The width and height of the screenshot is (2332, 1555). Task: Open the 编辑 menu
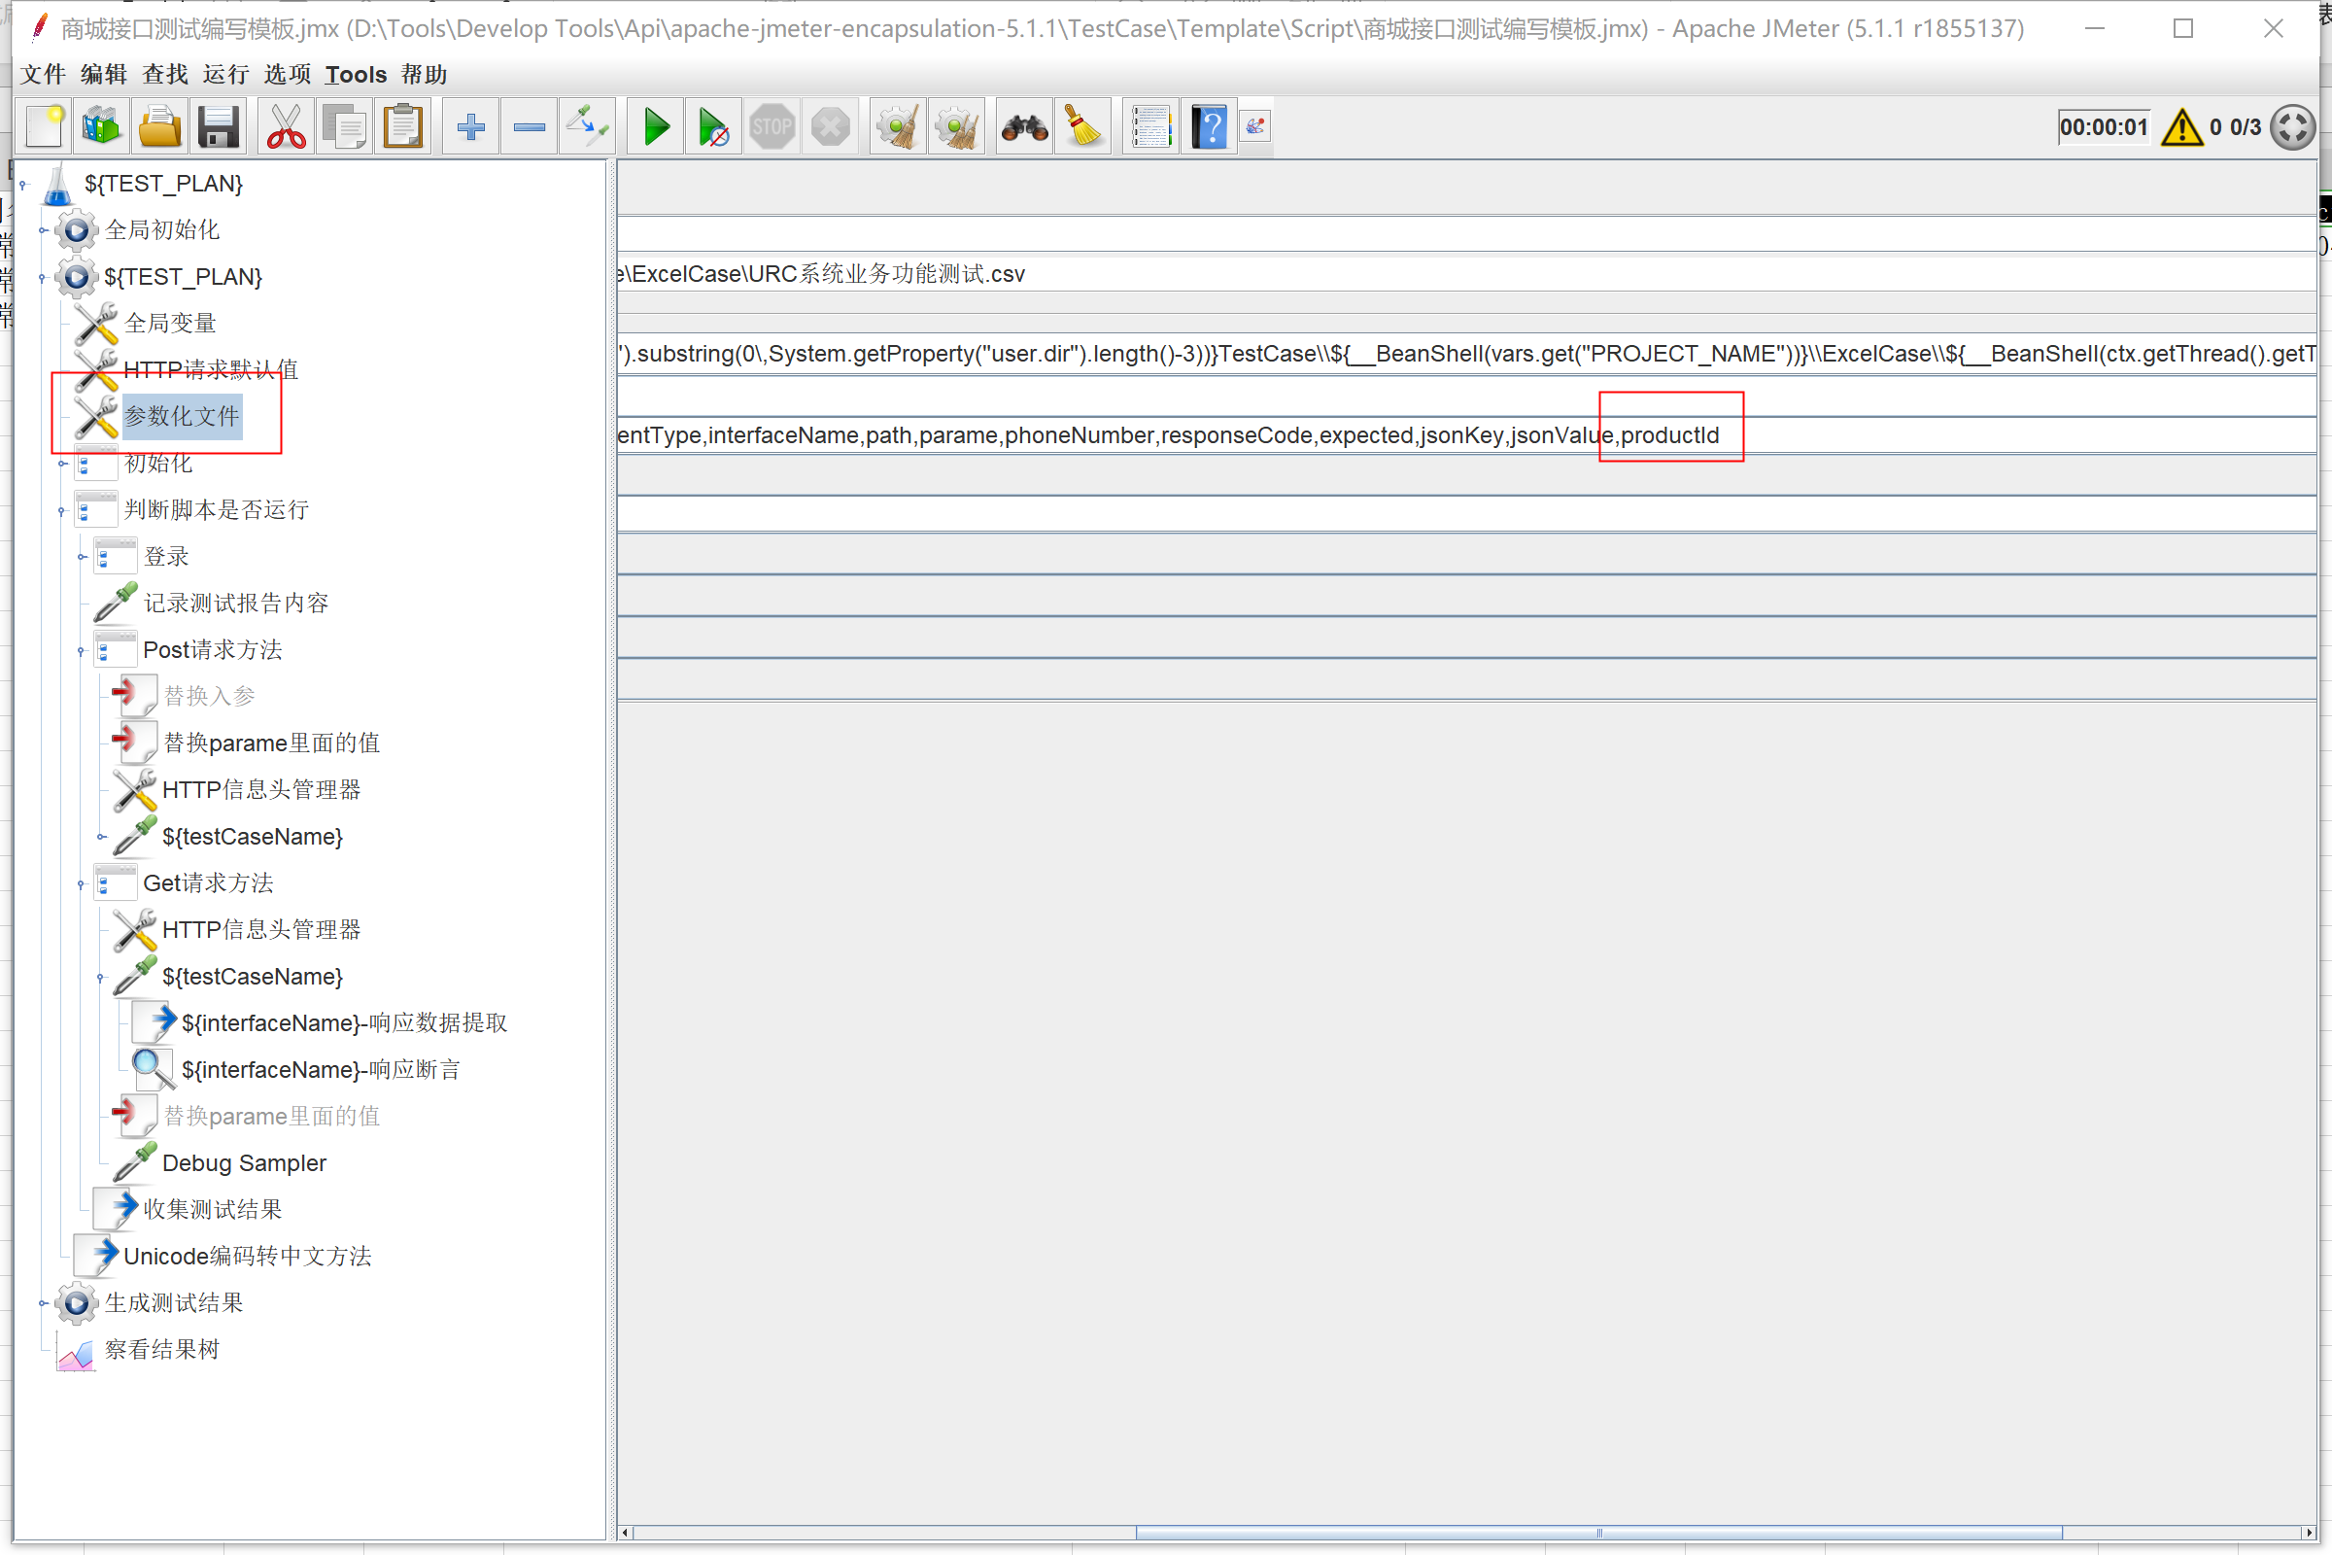pyautogui.click(x=103, y=75)
